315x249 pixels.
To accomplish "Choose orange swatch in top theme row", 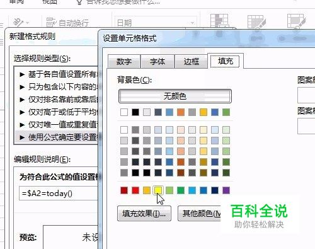I will click(181, 112).
